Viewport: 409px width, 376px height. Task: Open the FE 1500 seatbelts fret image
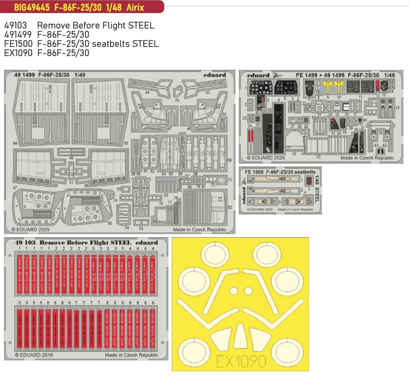[280, 191]
